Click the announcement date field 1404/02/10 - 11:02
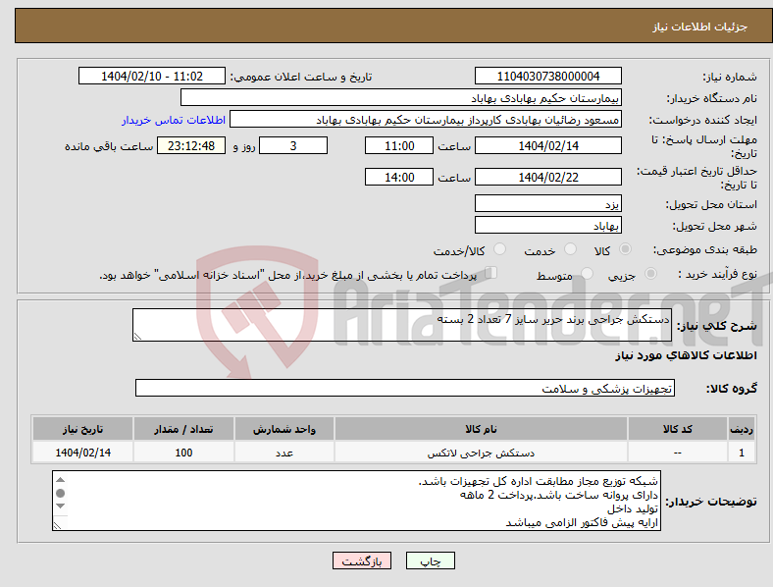The width and height of the screenshot is (773, 587). click(152, 76)
